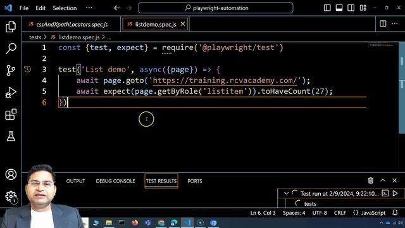Click the VS Code taskbar icon
Screen dimensions: 405x228
tap(187, 222)
